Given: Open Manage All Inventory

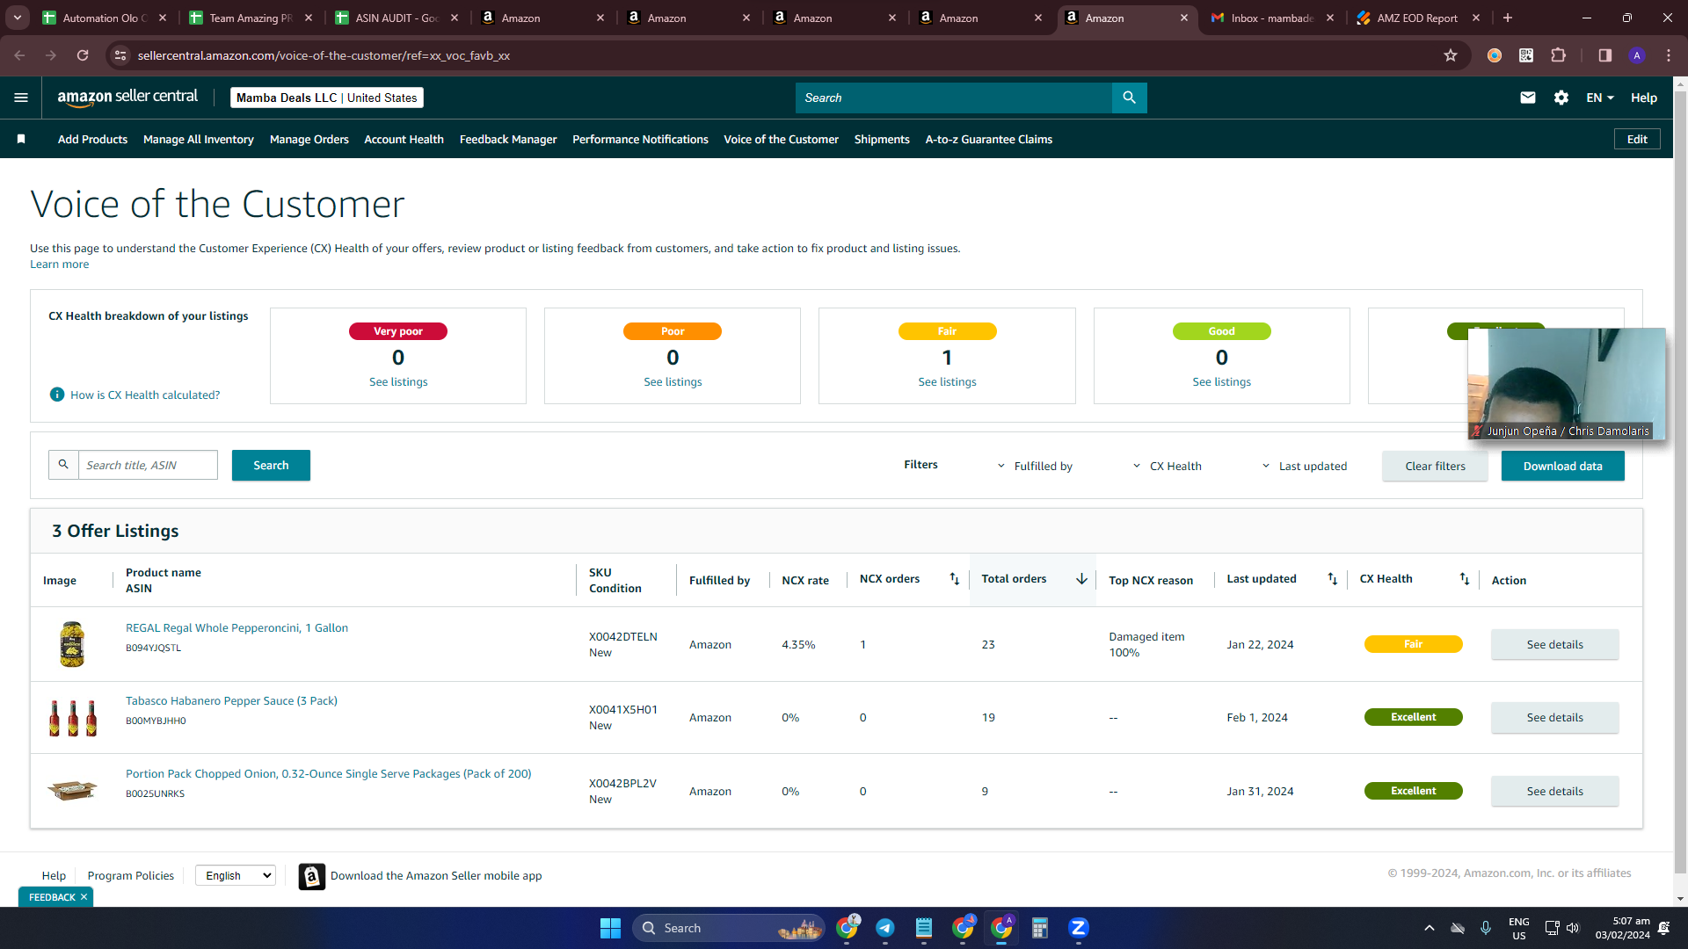Looking at the screenshot, I should click(x=199, y=139).
